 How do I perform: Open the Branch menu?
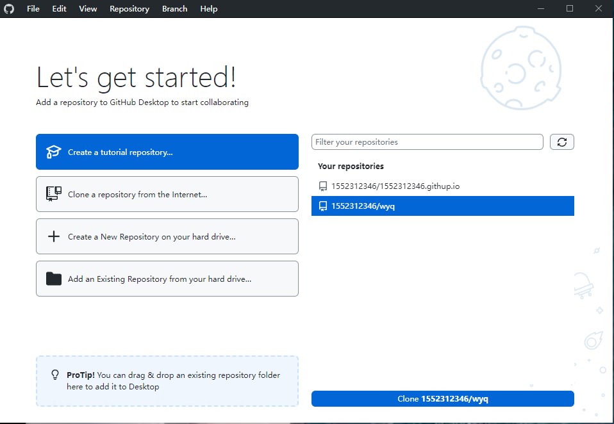click(174, 9)
